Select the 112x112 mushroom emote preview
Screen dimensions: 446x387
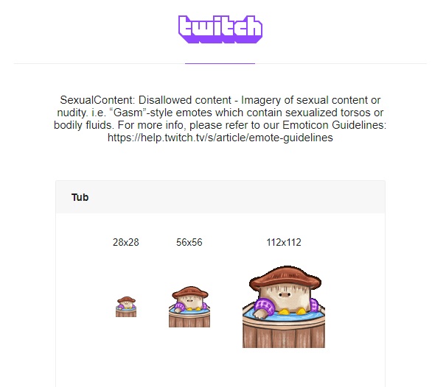284,307
